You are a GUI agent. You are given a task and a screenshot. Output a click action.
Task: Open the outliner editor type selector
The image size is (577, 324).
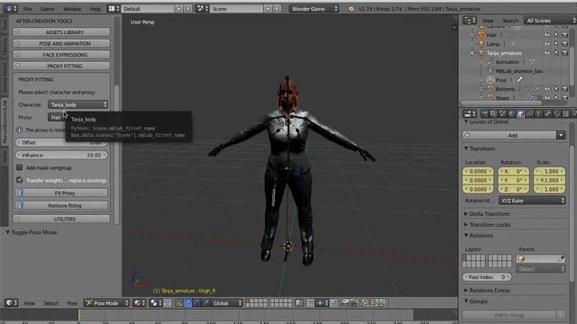470,20
